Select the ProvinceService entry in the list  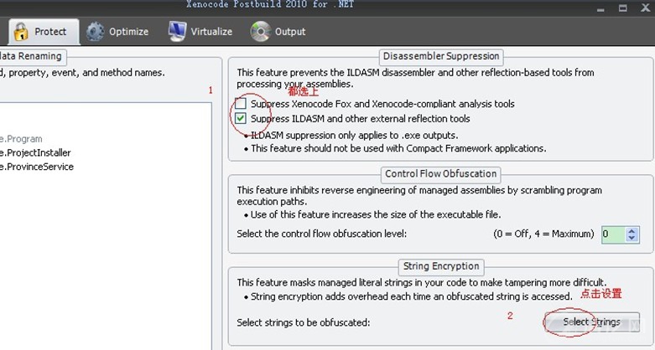pos(37,167)
